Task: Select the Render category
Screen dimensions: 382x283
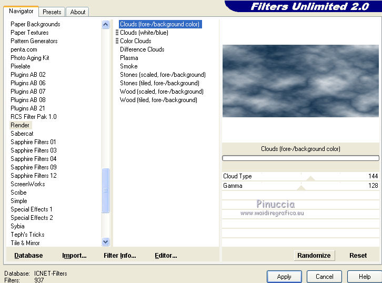Action: coord(20,125)
